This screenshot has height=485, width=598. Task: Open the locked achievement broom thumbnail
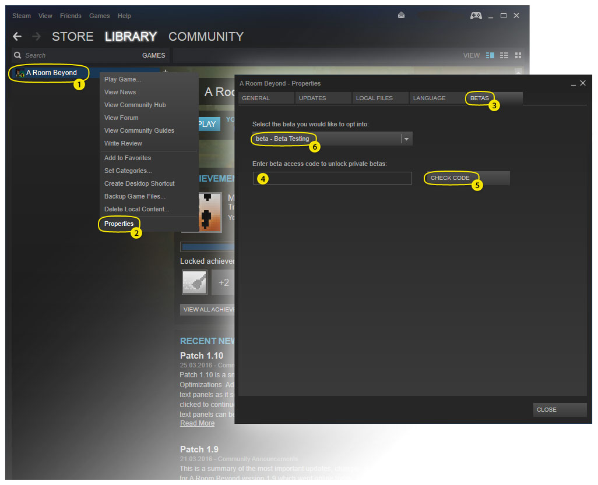tap(195, 282)
